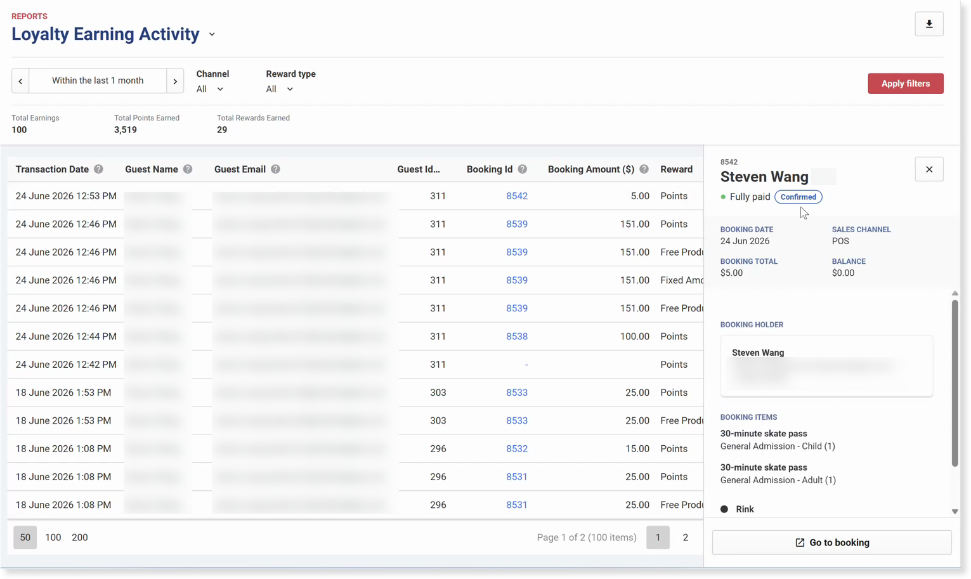Screen dimensions: 971x579
Task: Open booking 8539 link in the 'Fixed Amo' row
Action: point(516,280)
